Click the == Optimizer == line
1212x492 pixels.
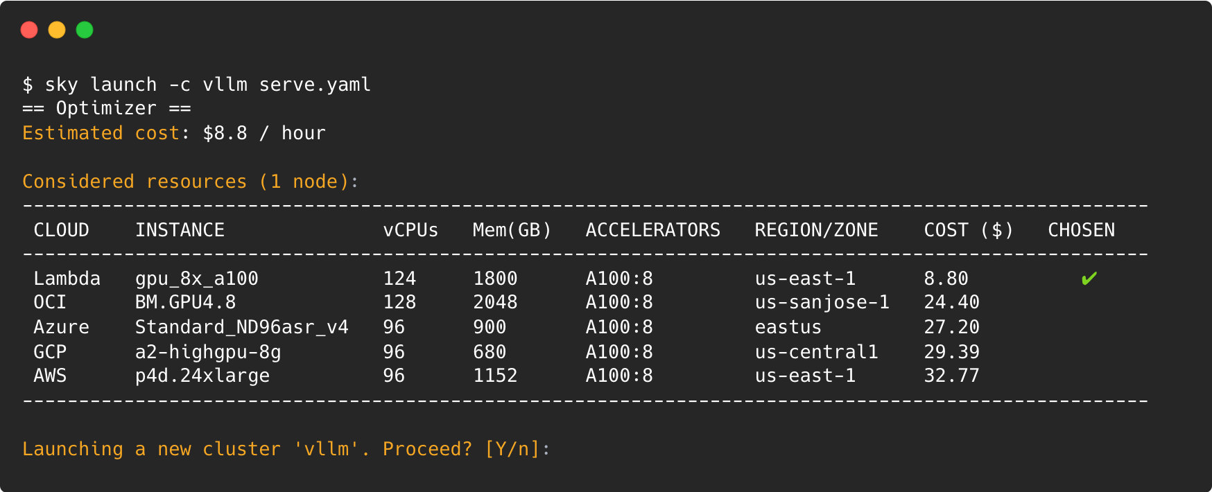[x=107, y=108]
